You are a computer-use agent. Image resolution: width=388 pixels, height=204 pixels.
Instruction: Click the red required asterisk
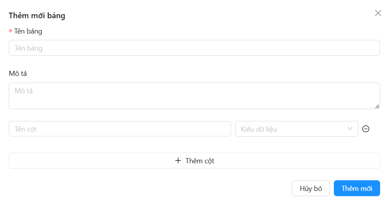[11, 32]
